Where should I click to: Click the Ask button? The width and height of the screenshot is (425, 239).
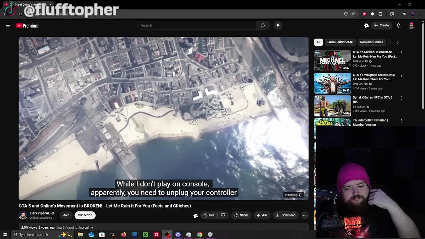pos(262,215)
